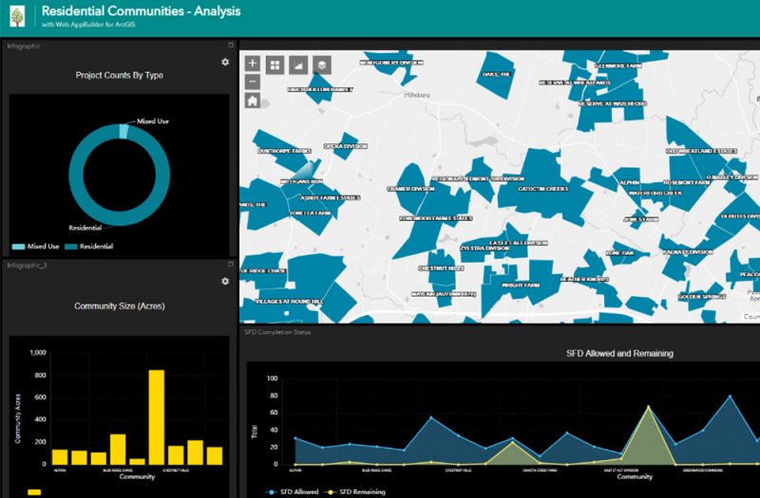Click the LONE OAK map label
The height and width of the screenshot is (498, 760).
(619, 253)
